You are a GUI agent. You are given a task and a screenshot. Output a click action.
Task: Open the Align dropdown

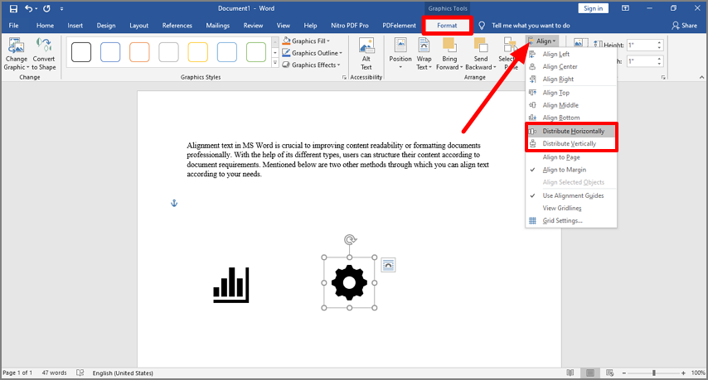coord(543,41)
